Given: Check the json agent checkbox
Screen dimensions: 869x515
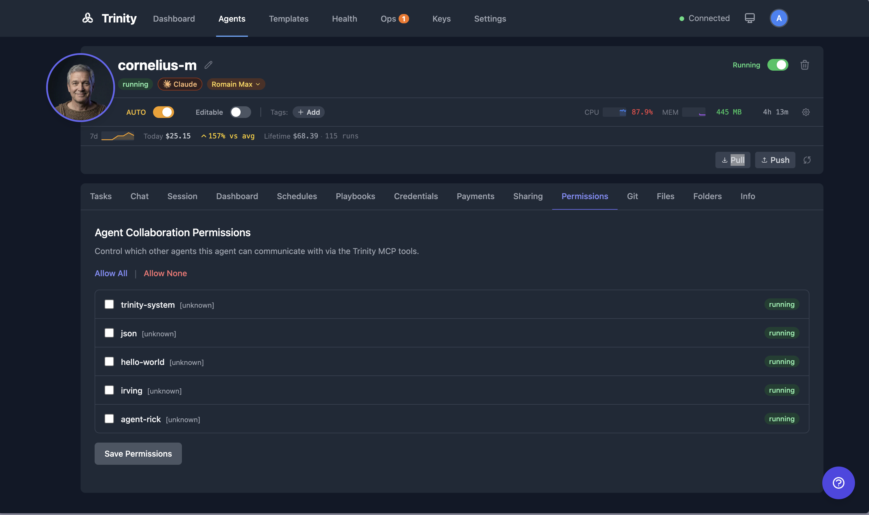Looking at the screenshot, I should tap(109, 333).
